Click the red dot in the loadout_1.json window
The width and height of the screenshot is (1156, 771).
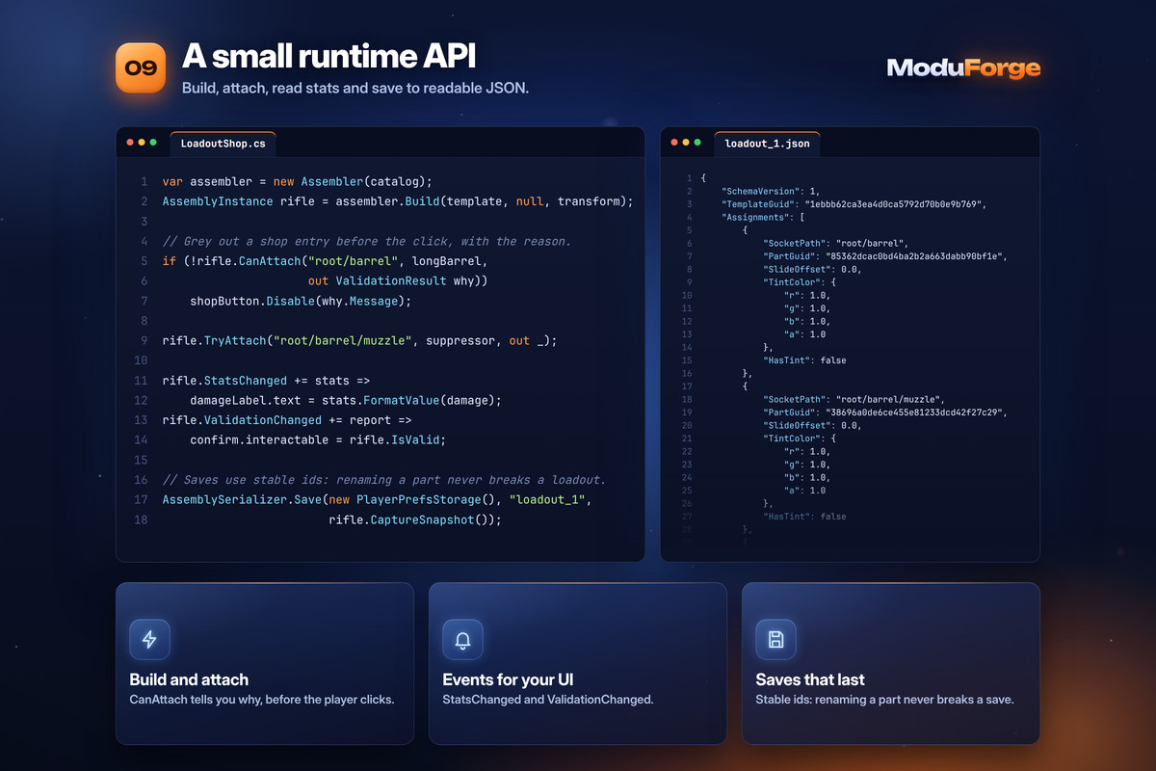674,143
